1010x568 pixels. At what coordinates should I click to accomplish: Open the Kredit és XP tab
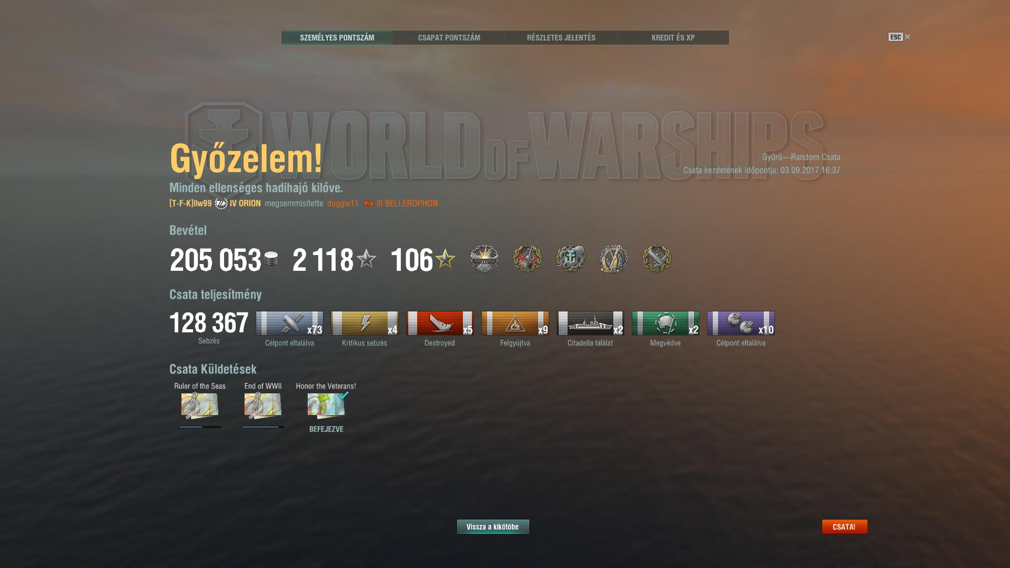[x=673, y=38]
